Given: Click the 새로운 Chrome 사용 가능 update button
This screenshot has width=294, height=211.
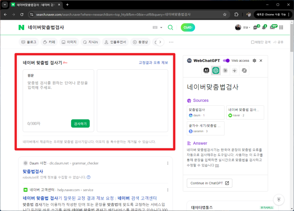Looking at the screenshot, I should point(273,14).
